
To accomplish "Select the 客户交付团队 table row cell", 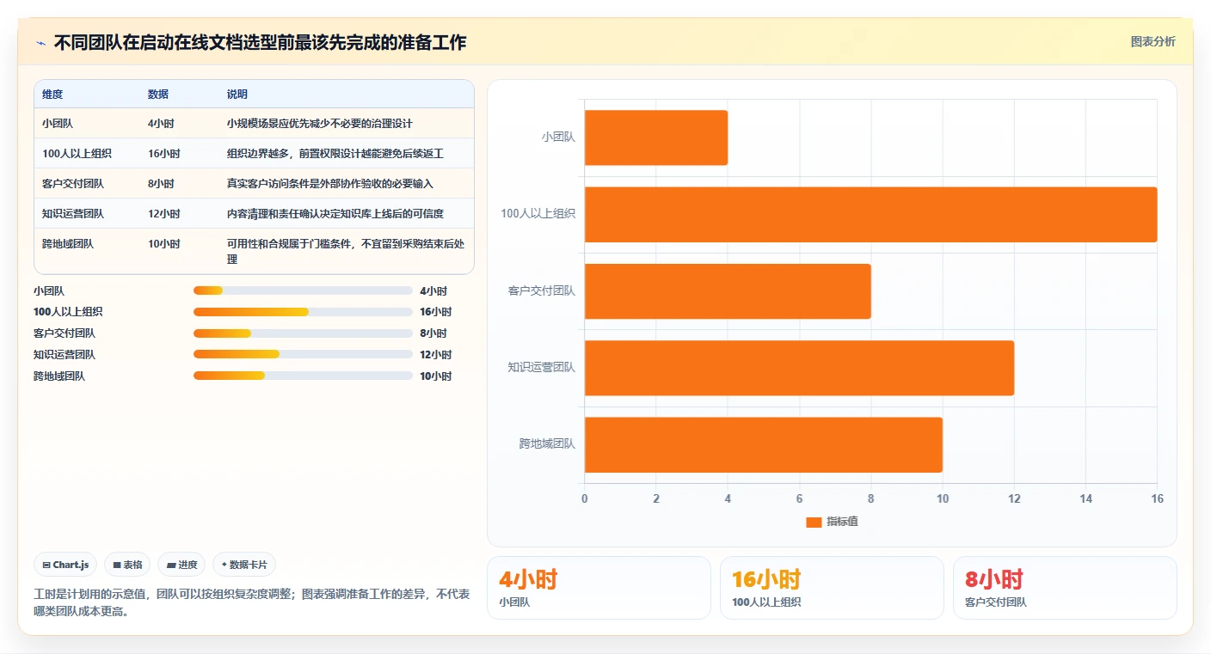I will pyautogui.click(x=73, y=184).
